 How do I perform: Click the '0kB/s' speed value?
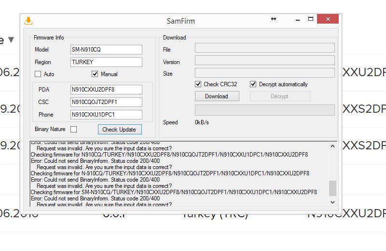pyautogui.click(x=202, y=122)
